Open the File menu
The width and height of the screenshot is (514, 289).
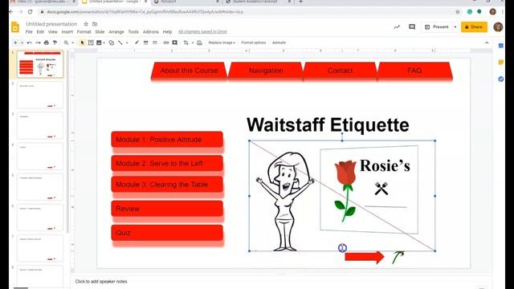[29, 32]
